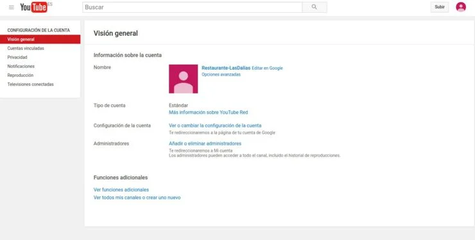Image resolution: width=475 pixels, height=240 pixels.
Task: Open Televisiones conectadas settings
Action: point(30,84)
